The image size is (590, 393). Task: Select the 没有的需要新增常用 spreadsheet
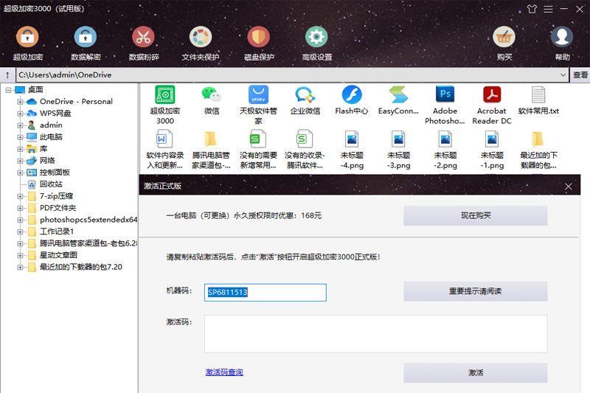pos(258,139)
